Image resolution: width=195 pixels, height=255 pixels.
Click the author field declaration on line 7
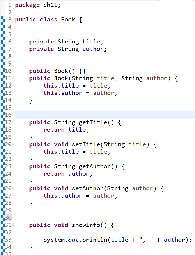click(x=93, y=49)
